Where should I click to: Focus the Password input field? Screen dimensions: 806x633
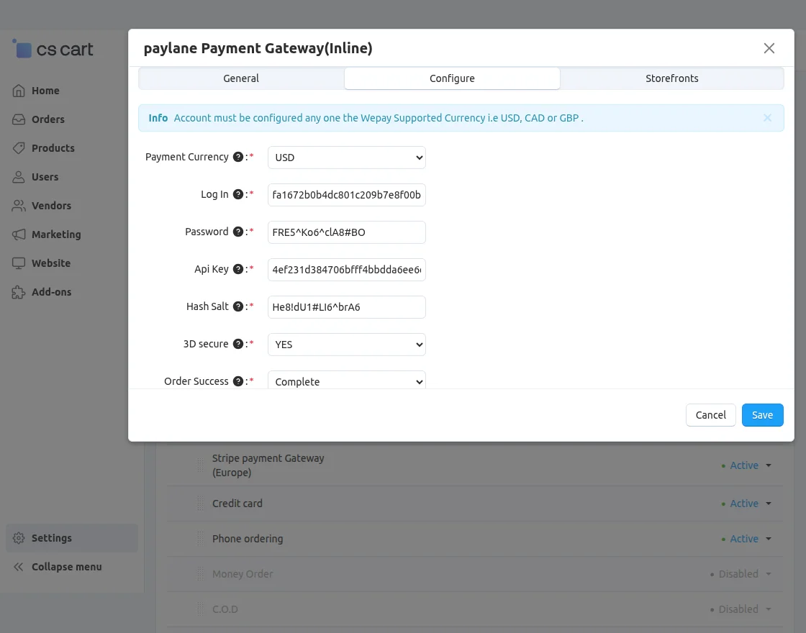pos(346,232)
